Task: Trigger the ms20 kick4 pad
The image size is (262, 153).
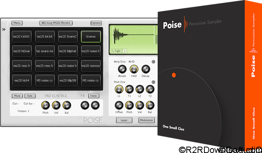Action: (22, 80)
